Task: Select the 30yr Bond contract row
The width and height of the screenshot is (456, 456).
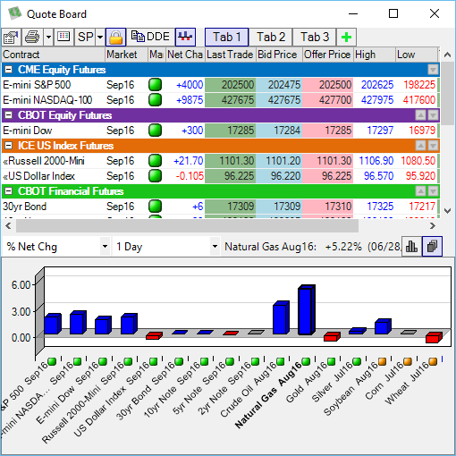Action: point(221,207)
